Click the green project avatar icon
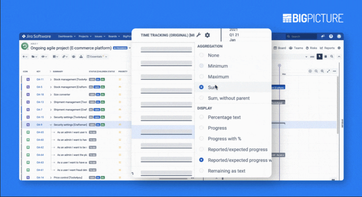This screenshot has height=197, width=362. pyautogui.click(x=25, y=46)
